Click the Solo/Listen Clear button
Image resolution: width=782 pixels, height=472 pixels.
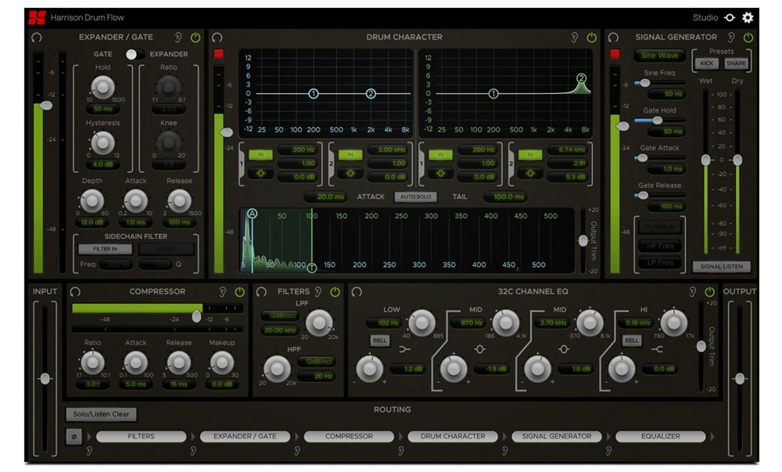pos(100,414)
